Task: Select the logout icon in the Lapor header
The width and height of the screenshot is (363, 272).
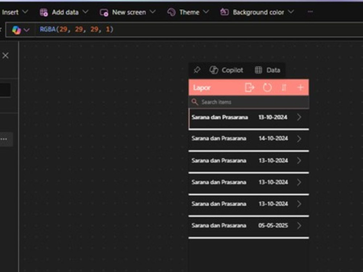Action: pos(250,87)
